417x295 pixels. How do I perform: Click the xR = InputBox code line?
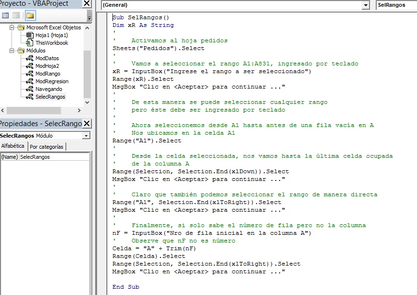click(x=212, y=71)
